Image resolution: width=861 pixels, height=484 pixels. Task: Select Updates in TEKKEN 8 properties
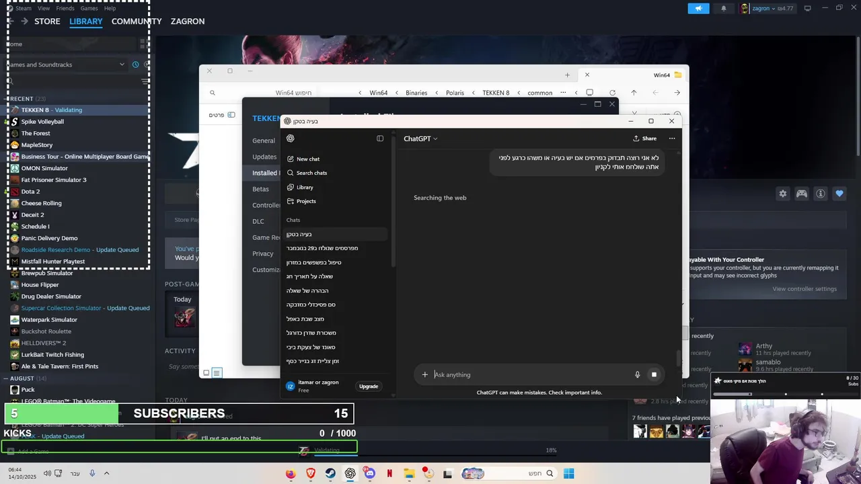(x=264, y=157)
